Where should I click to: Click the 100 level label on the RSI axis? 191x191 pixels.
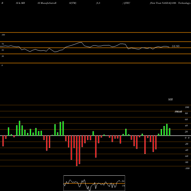point(3,35)
